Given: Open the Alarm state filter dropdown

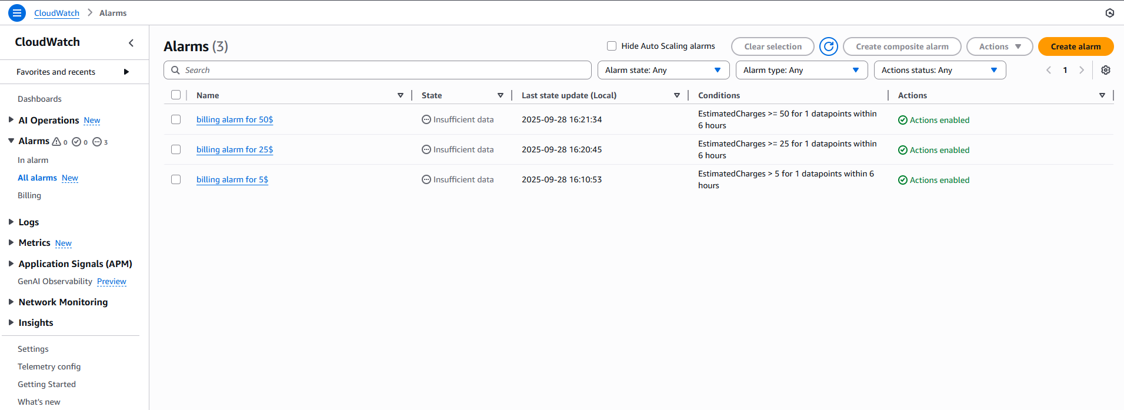Looking at the screenshot, I should coord(663,70).
